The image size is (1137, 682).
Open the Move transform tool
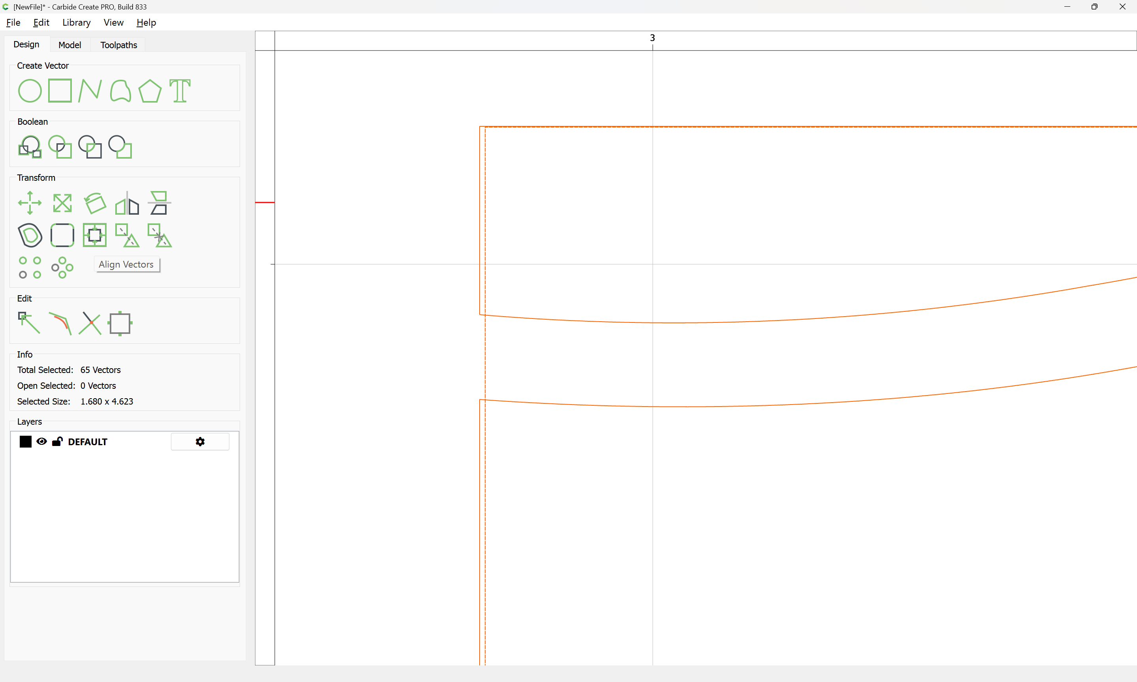[30, 203]
